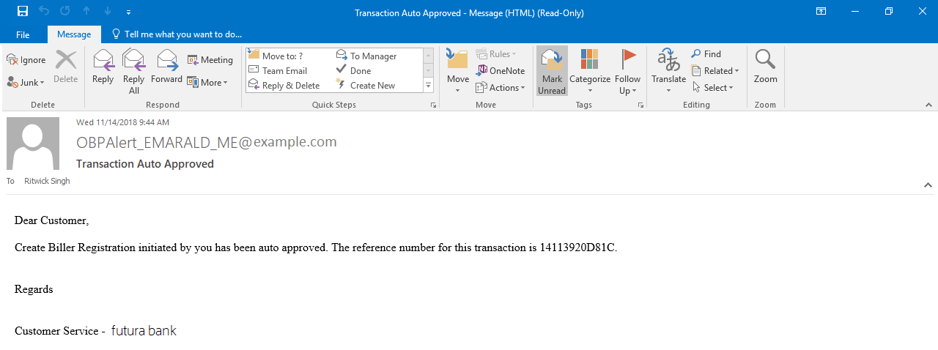Delete this message
The width and height of the screenshot is (938, 350).
click(65, 67)
